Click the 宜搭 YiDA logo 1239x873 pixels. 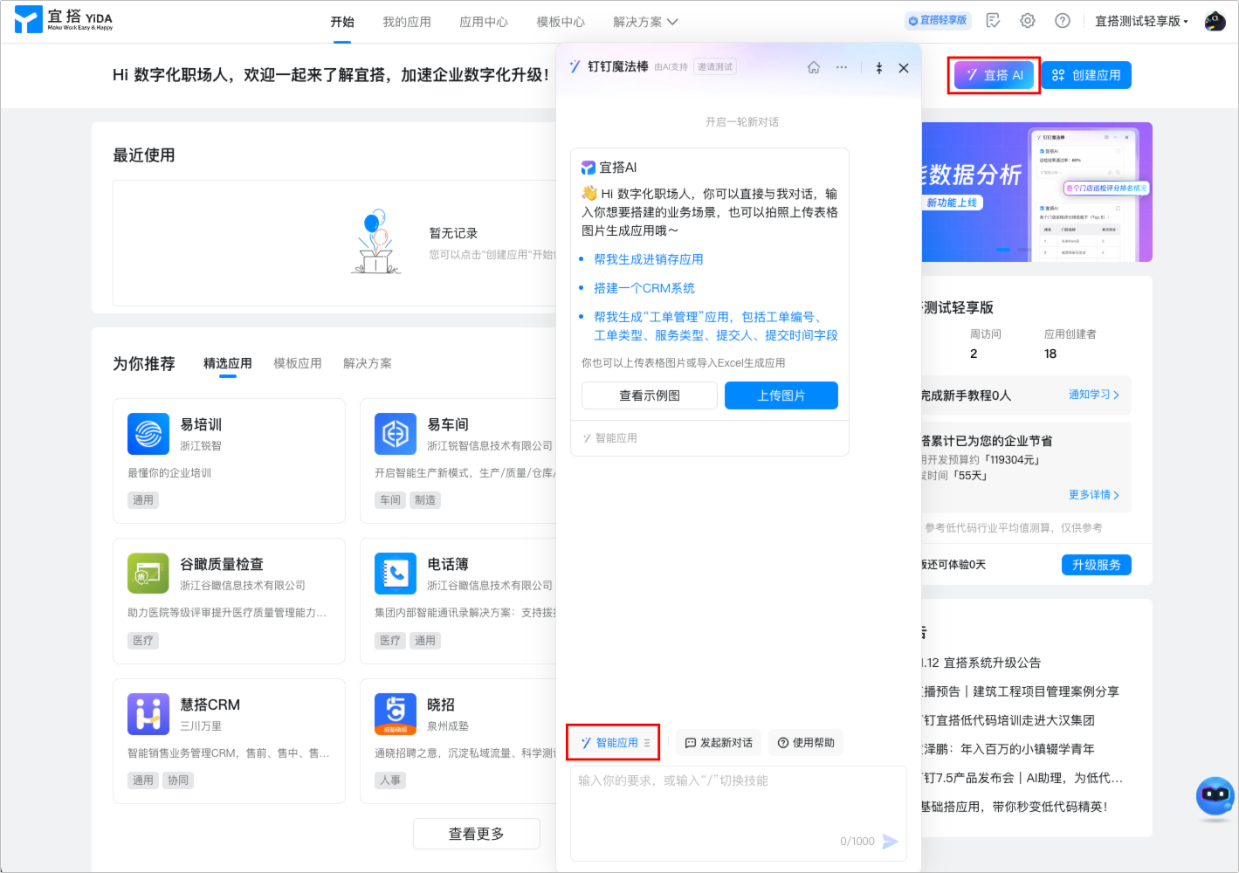pyautogui.click(x=65, y=19)
